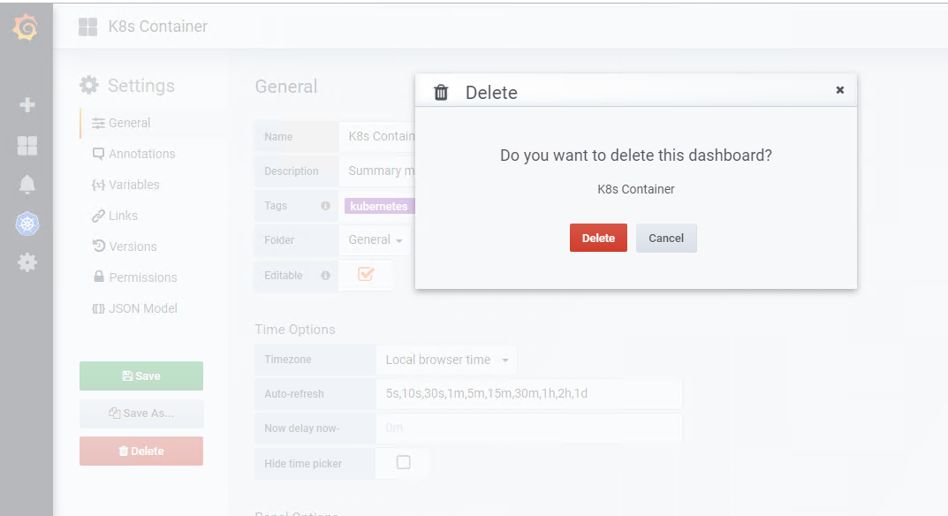This screenshot has height=516, width=948.
Task: Open the Kubernetes wheel plugin icon
Action: coord(27,224)
